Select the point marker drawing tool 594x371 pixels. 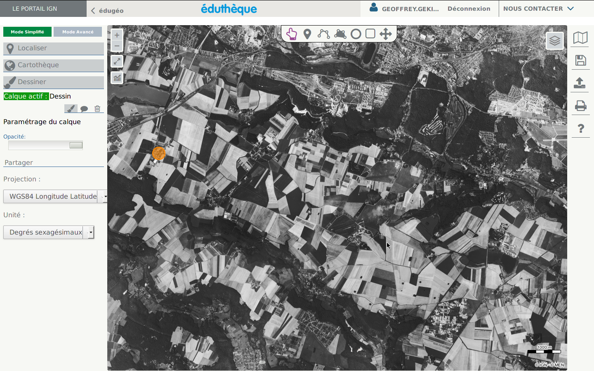[x=307, y=34]
